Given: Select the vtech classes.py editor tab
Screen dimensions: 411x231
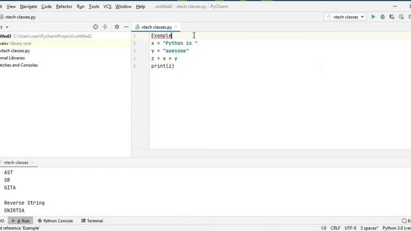Looking at the screenshot, I should pyautogui.click(x=156, y=27).
